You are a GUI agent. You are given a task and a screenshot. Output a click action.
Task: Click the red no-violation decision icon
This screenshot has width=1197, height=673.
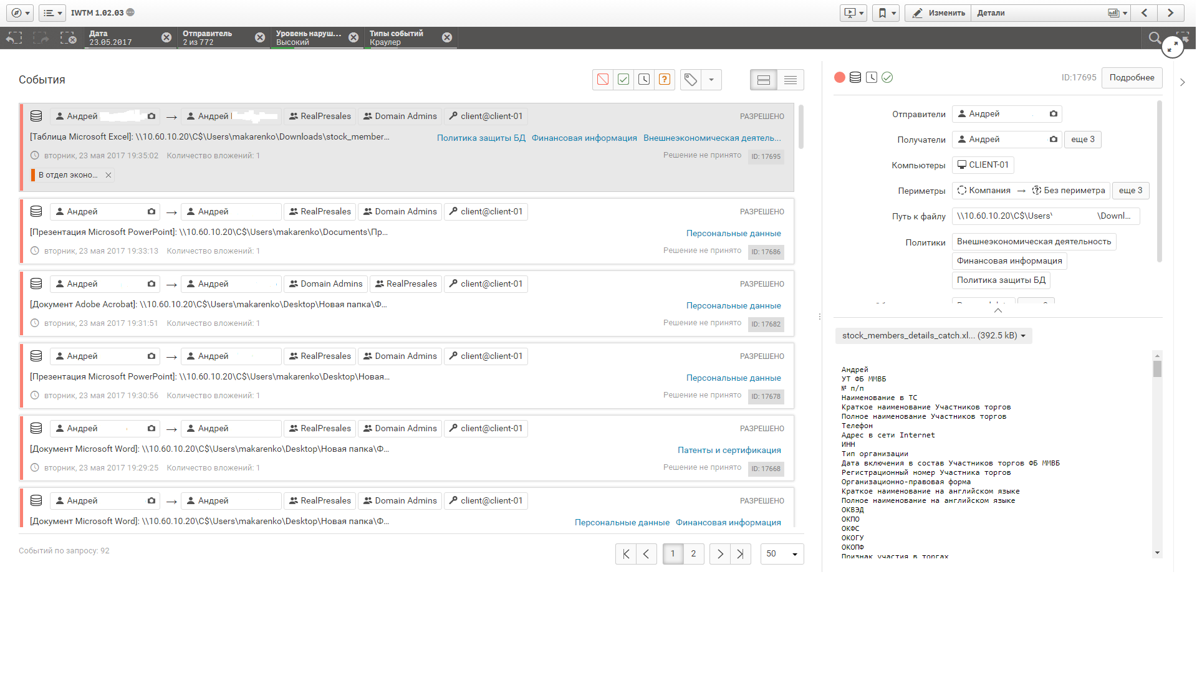pos(603,80)
